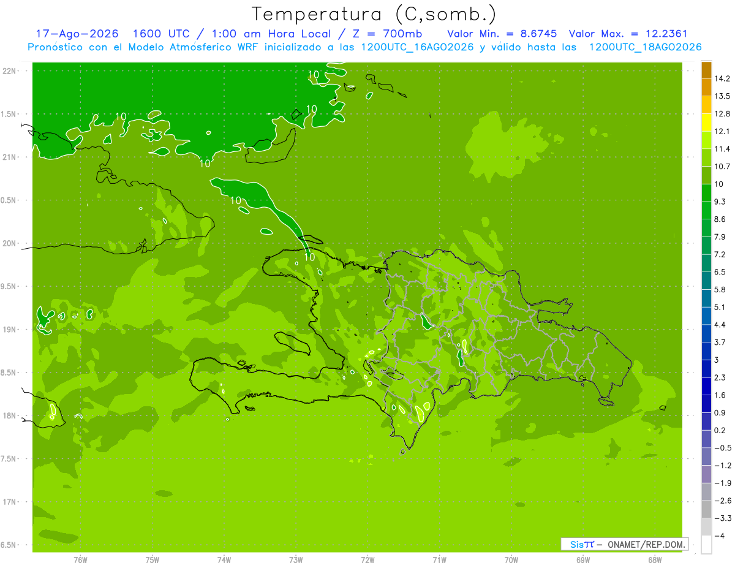The height and width of the screenshot is (568, 735).
Task: Click the '75W' longitude axis label
Action: pos(153,560)
